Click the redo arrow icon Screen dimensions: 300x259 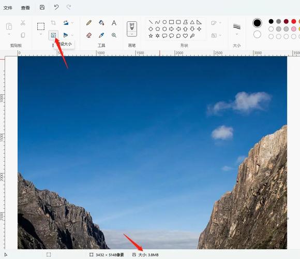click(69, 7)
